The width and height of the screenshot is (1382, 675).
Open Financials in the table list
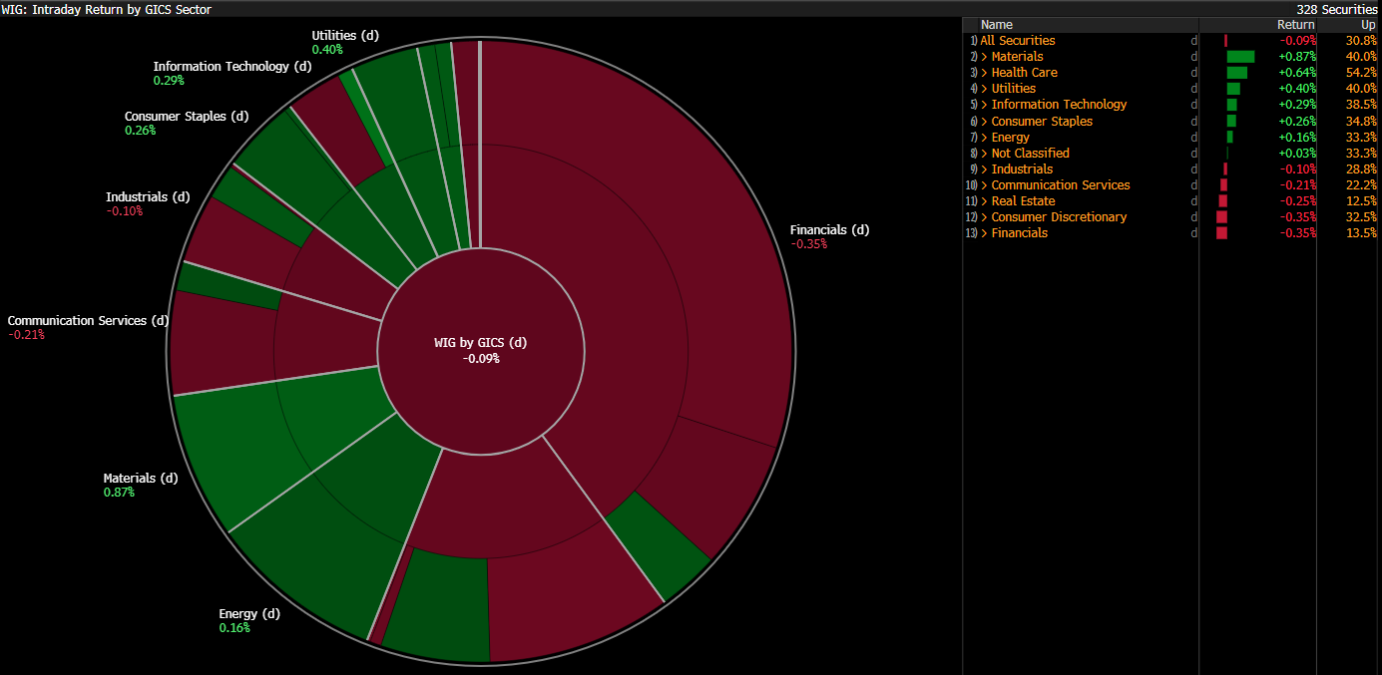1019,233
